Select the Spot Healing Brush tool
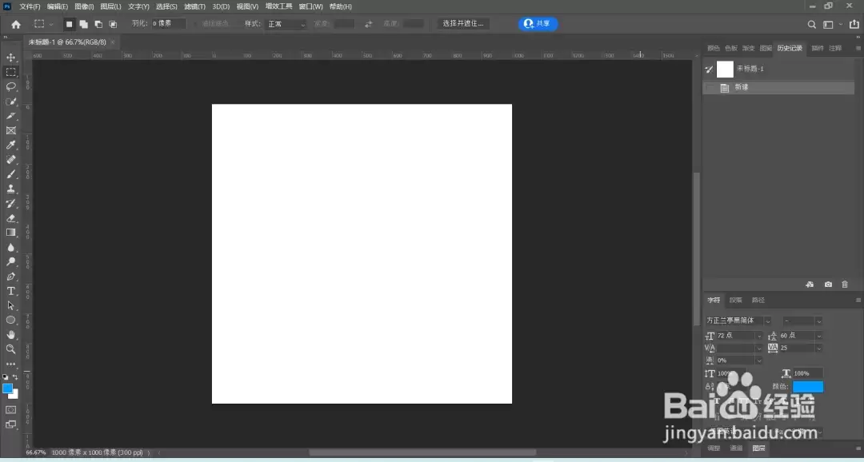This screenshot has height=462, width=864. [10, 160]
